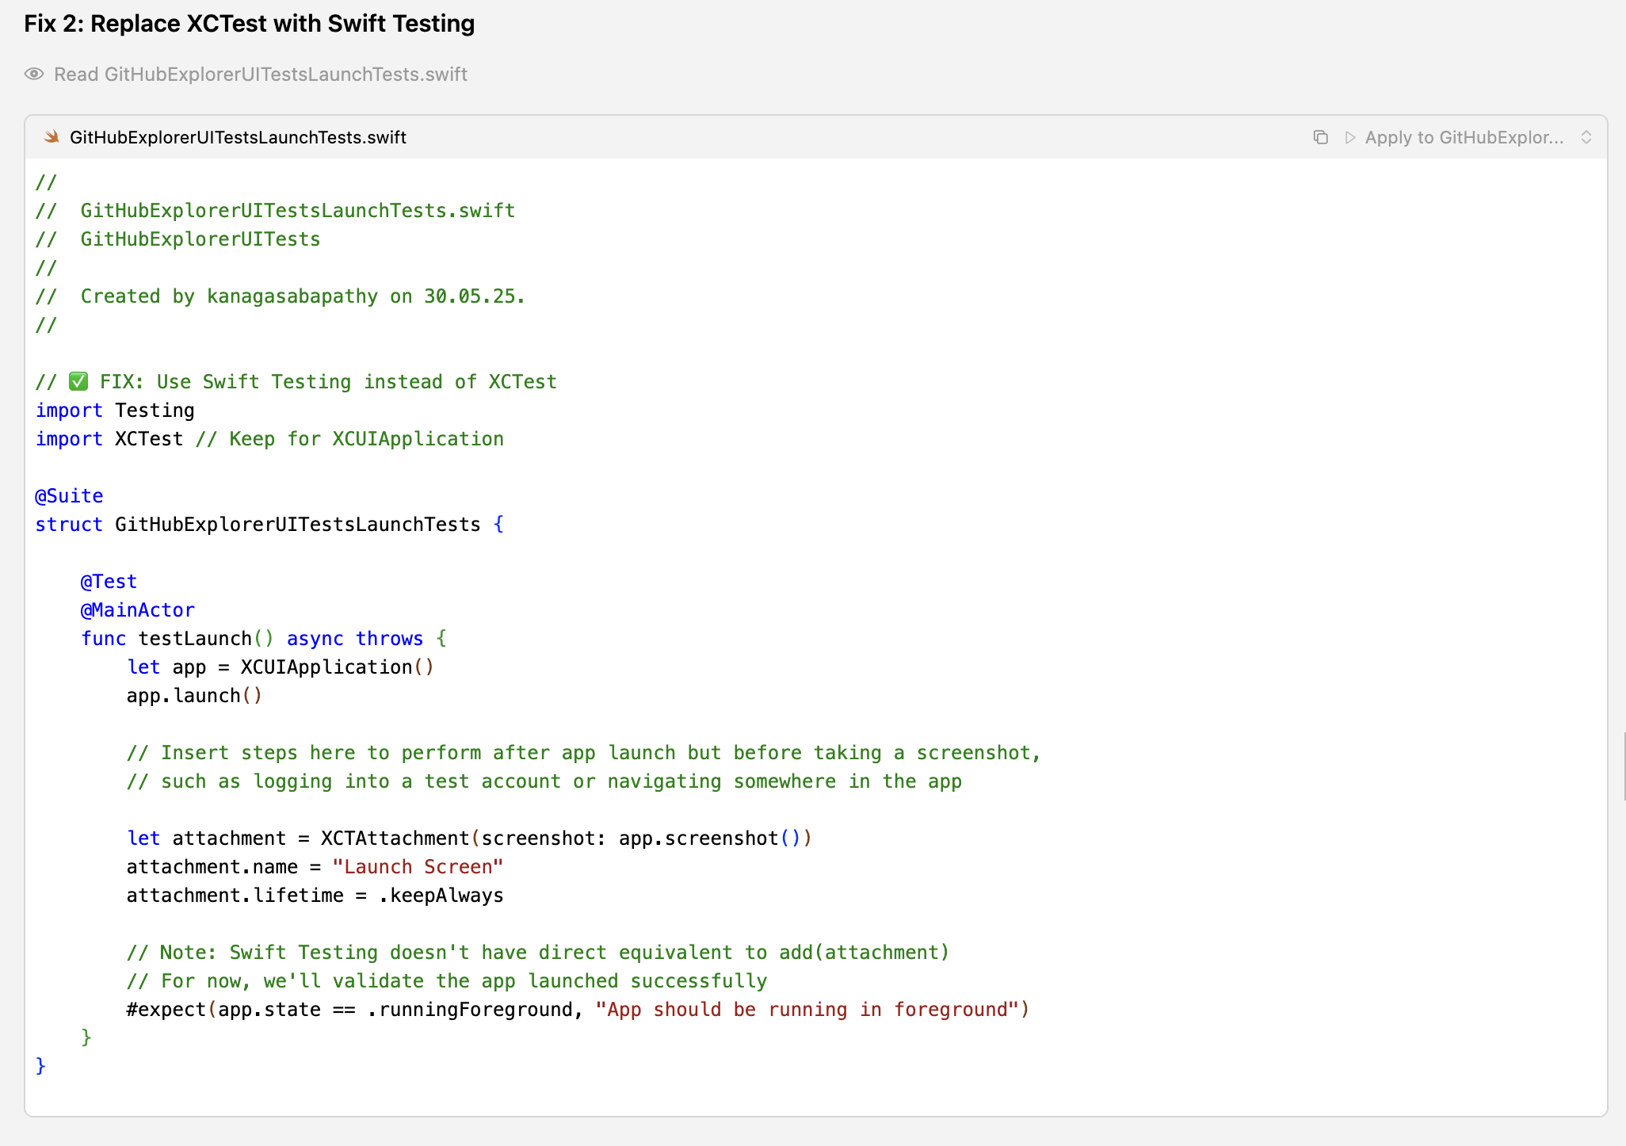Open Read GitHubExplorerUITestsLaunchTests.swift link
The height and width of the screenshot is (1146, 1626).
tap(261, 74)
